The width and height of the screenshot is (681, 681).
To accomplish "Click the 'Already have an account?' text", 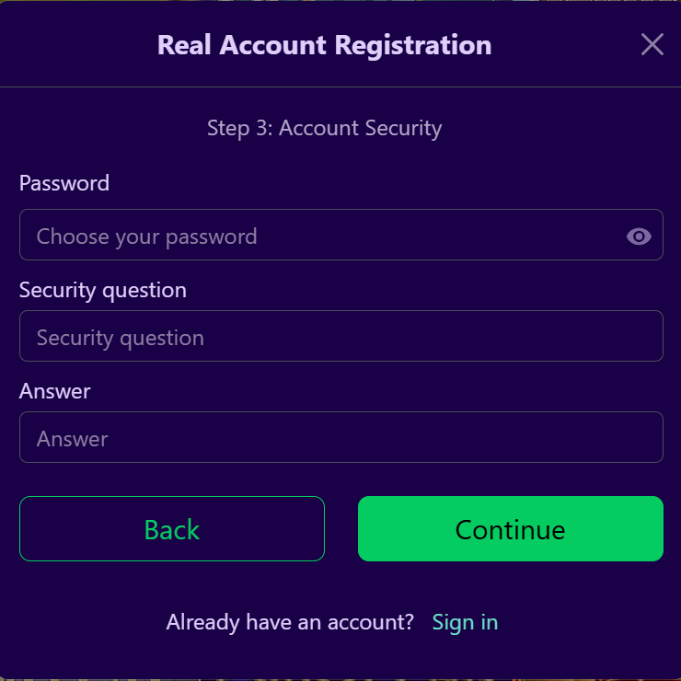I will 290,622.
